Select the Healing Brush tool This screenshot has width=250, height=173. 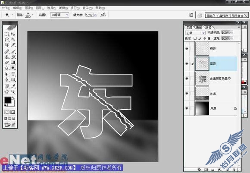pyautogui.click(x=7, y=51)
